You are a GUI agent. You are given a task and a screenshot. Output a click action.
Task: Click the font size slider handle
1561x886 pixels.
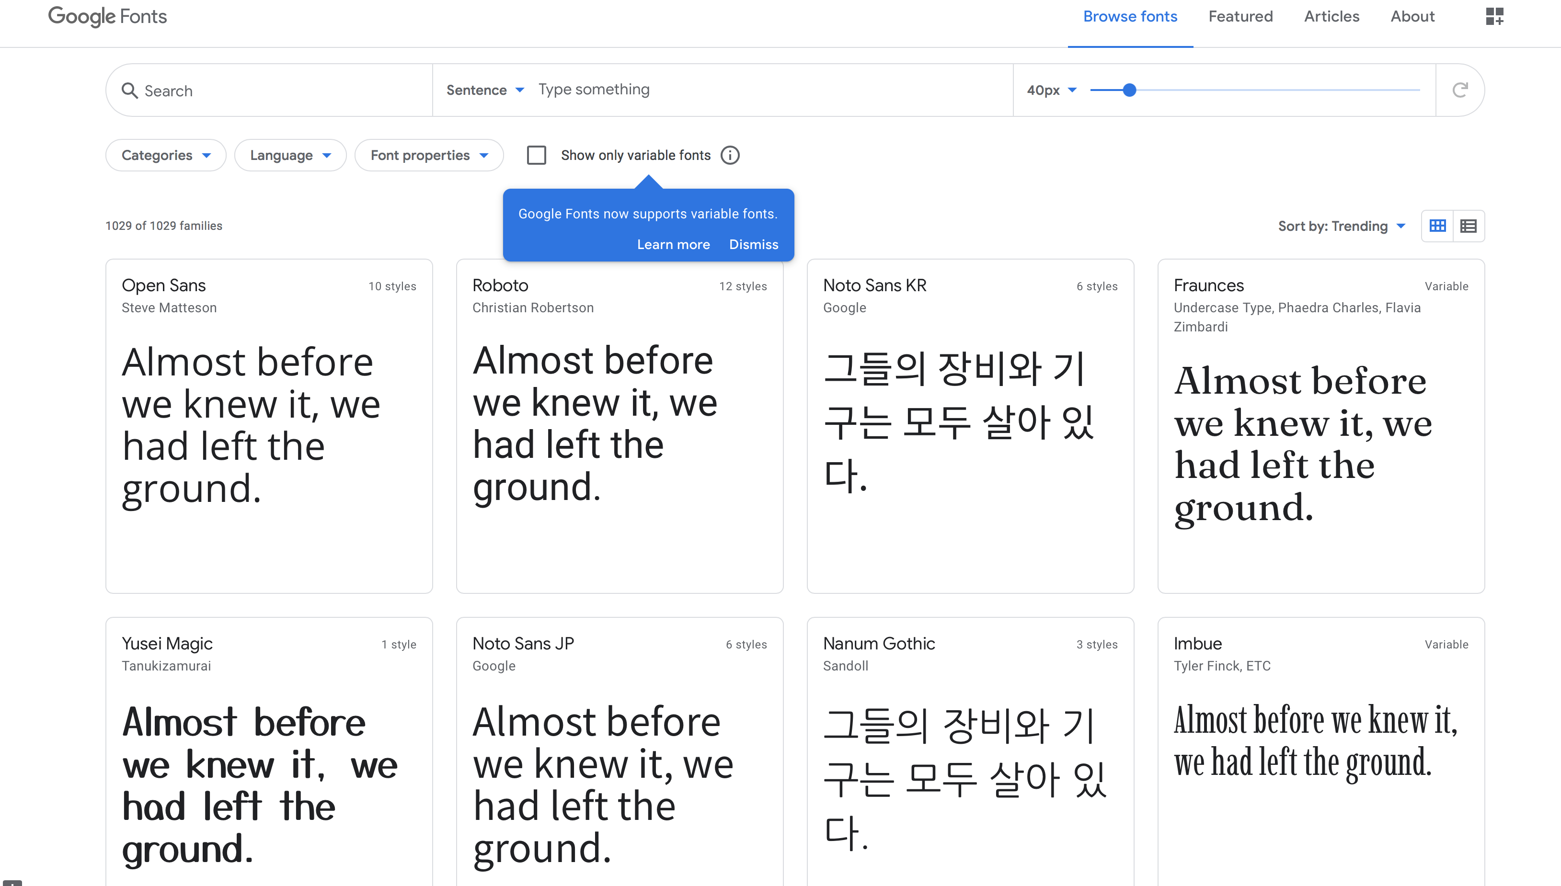point(1129,90)
